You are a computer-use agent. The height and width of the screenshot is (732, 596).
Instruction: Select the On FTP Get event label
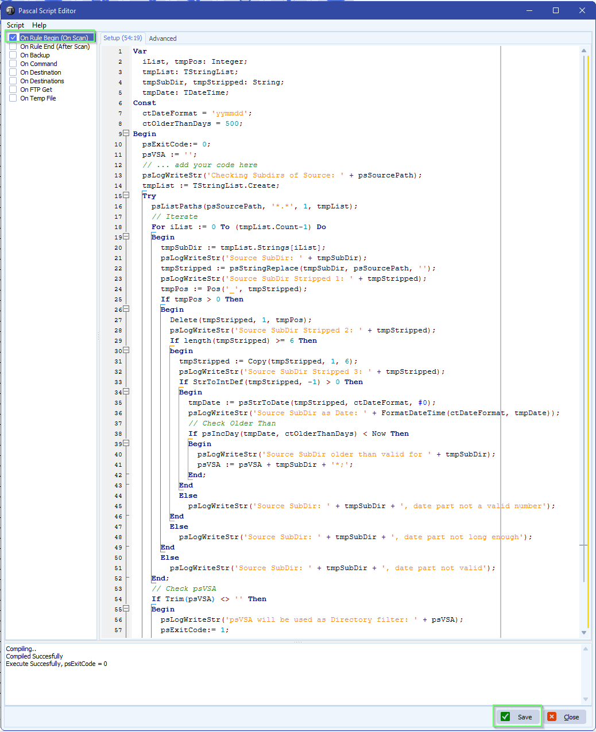point(36,90)
